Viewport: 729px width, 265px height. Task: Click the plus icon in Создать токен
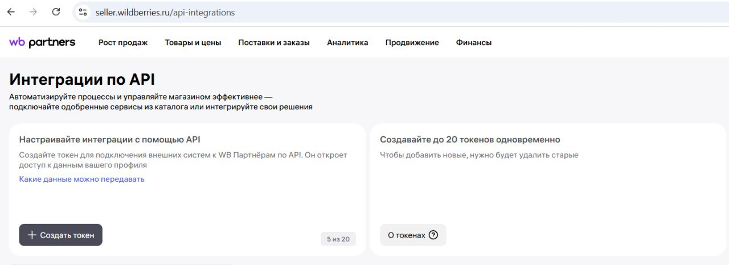[32, 235]
